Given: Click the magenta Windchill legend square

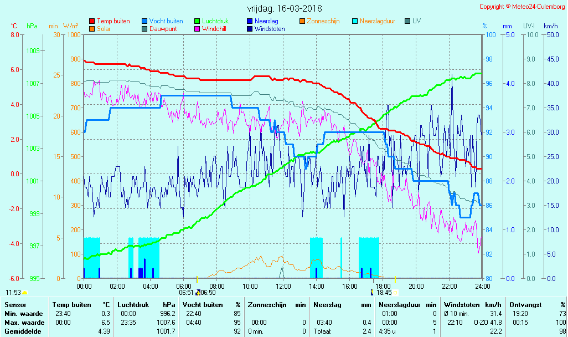Looking at the screenshot, I should tap(197, 29).
